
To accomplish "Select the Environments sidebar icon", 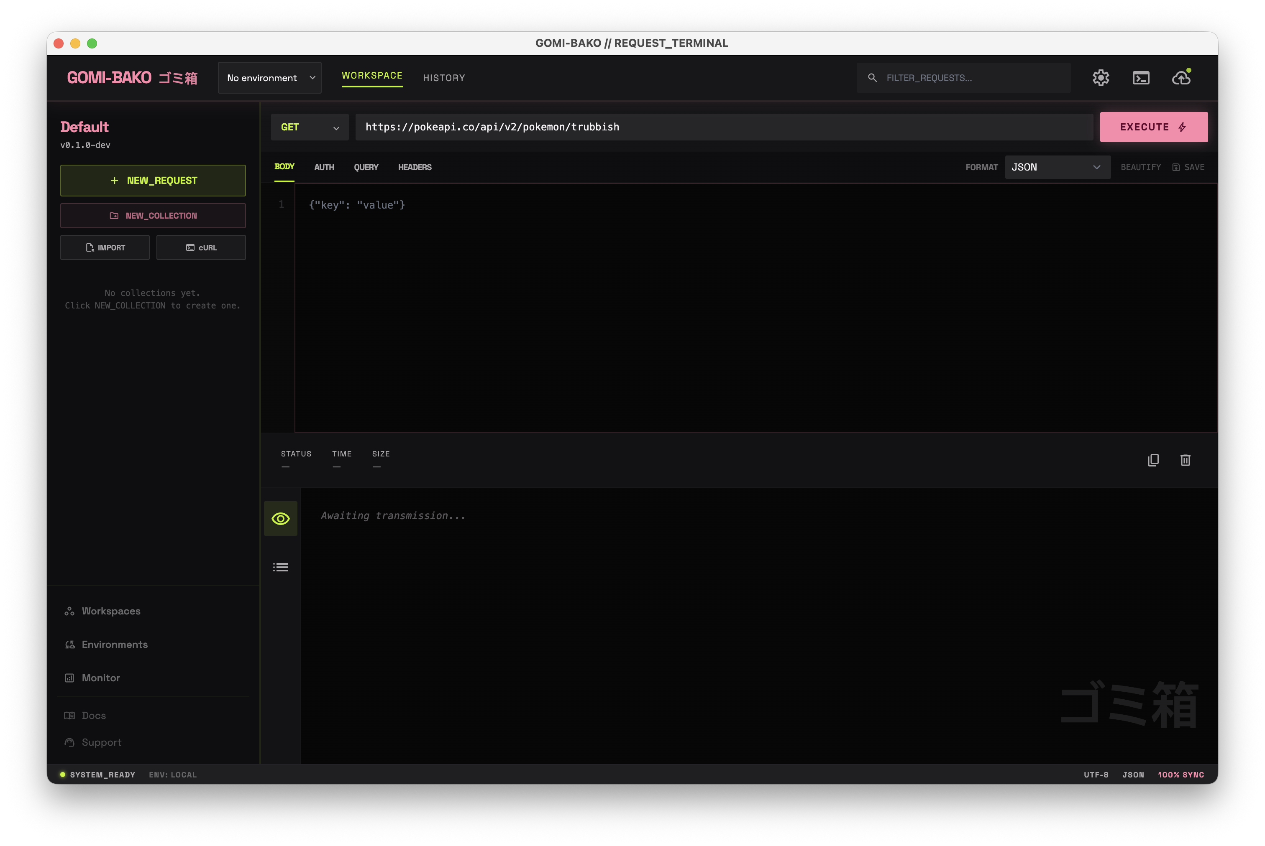I will 69,644.
